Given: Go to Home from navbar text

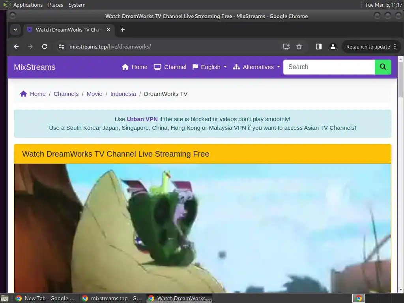Looking at the screenshot, I should pyautogui.click(x=139, y=67).
